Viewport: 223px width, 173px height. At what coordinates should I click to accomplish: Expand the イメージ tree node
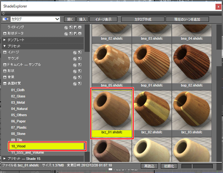pyautogui.click(x=5, y=52)
